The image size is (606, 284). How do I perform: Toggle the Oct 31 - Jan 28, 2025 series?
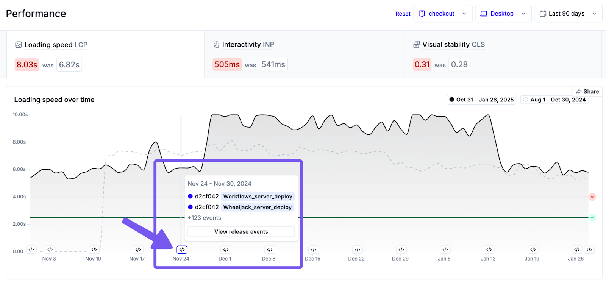(x=481, y=100)
